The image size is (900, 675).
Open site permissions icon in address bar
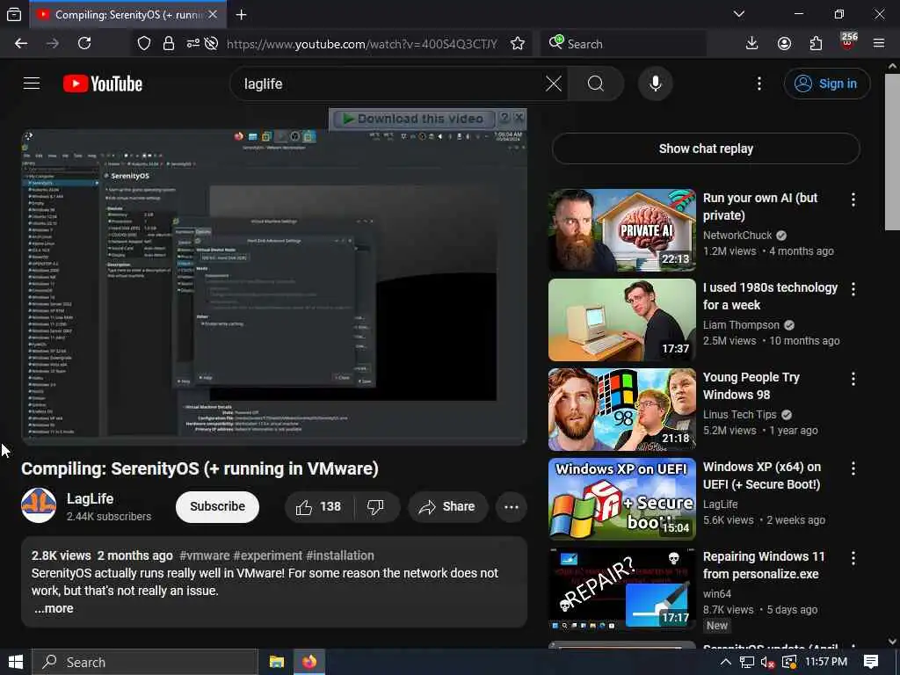coord(192,44)
